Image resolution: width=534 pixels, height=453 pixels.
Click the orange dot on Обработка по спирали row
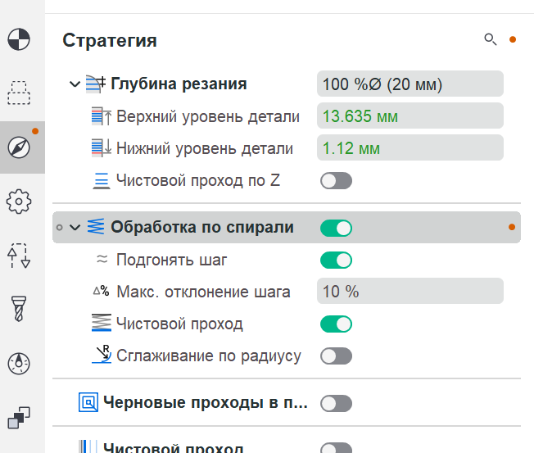[512, 227]
